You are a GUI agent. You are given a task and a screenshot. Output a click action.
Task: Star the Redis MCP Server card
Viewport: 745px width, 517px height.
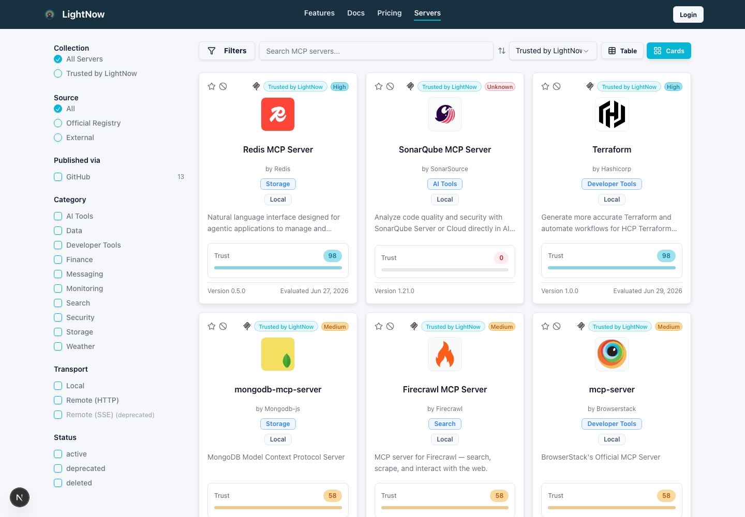coord(212,86)
